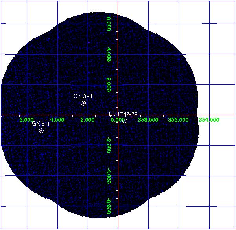Select the GX 5-1 text label

pyautogui.click(x=41, y=124)
